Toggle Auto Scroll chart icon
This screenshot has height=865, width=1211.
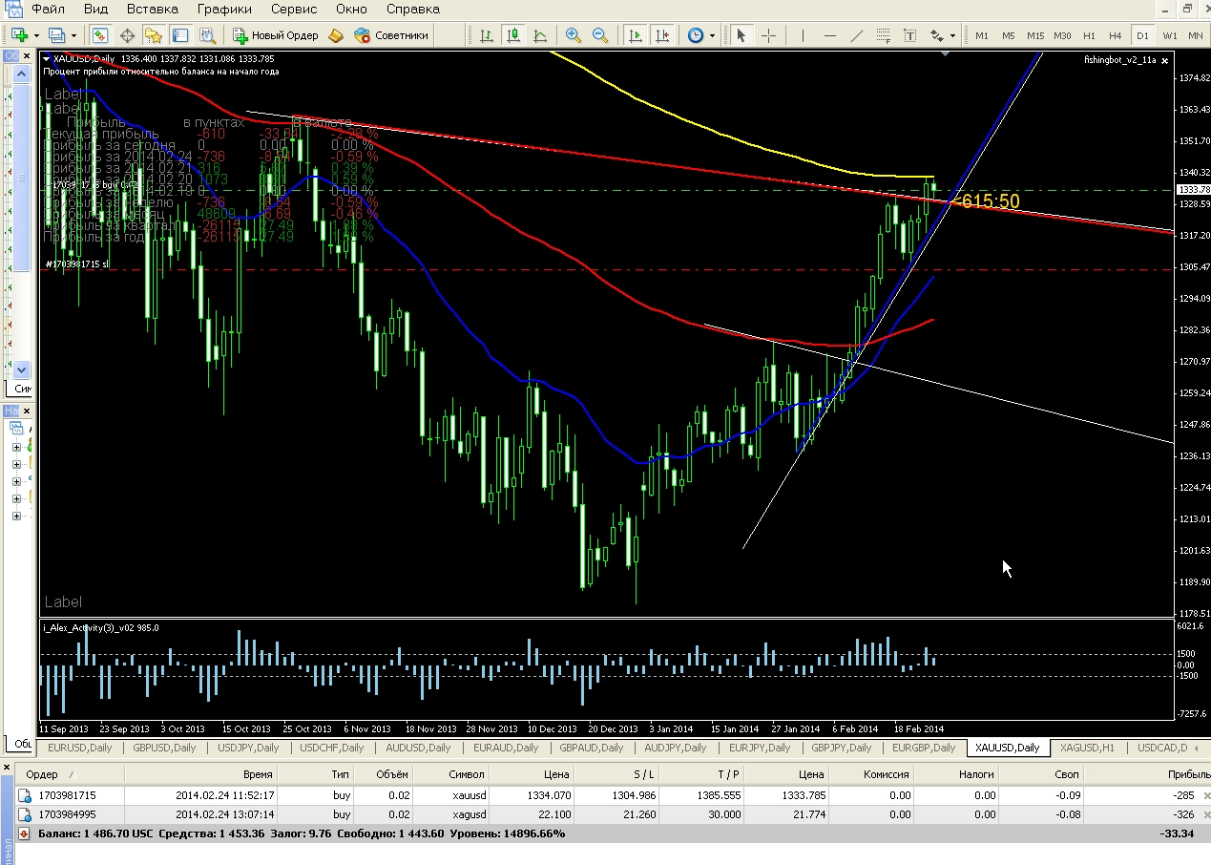pos(635,35)
